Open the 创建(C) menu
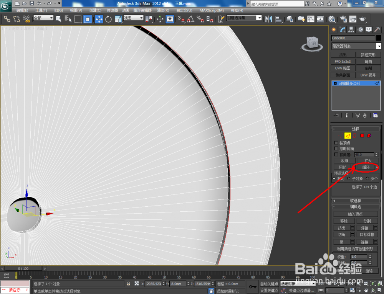 95,10
